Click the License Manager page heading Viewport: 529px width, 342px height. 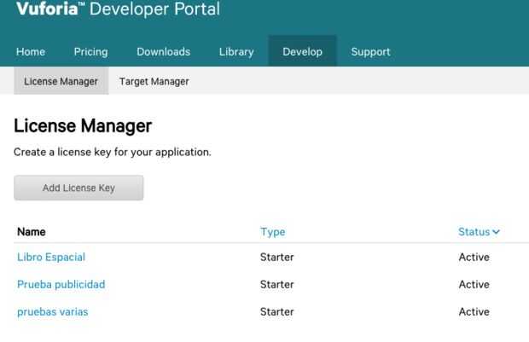(83, 126)
